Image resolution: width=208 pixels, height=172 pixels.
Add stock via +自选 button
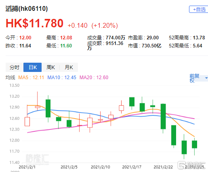pyautogui.click(x=199, y=9)
